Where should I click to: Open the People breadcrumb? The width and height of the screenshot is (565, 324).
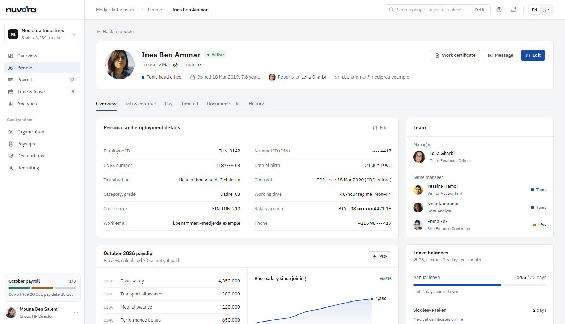pos(155,10)
